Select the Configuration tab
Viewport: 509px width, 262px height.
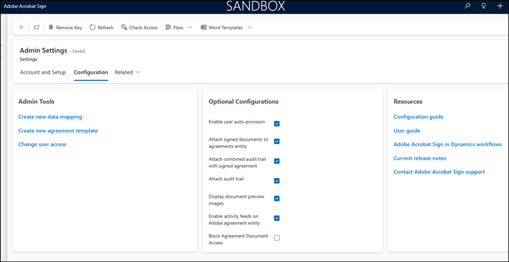(91, 72)
